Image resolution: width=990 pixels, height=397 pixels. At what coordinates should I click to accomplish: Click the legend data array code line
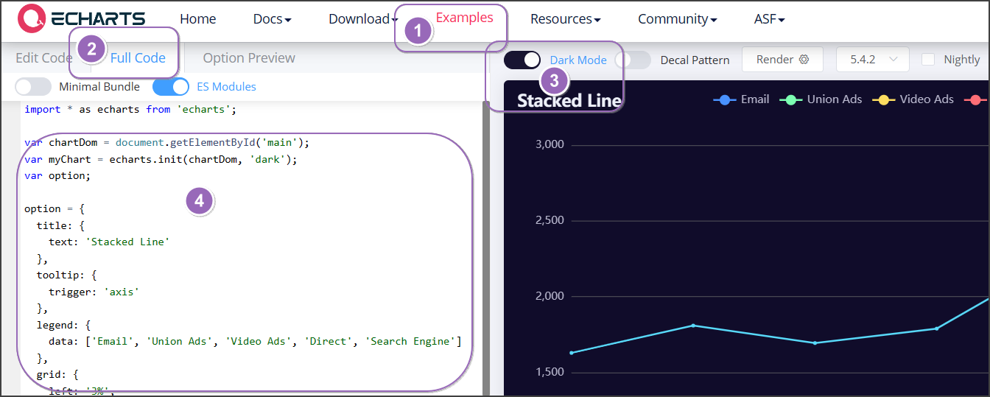(255, 341)
